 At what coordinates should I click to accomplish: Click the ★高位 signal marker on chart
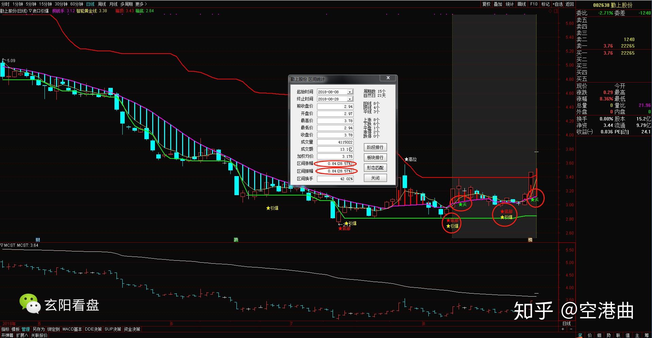pyautogui.click(x=410, y=159)
